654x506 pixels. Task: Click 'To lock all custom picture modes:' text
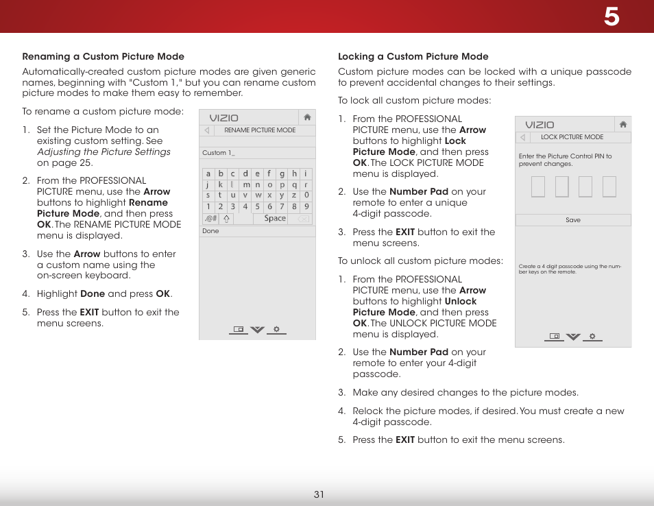coord(415,101)
